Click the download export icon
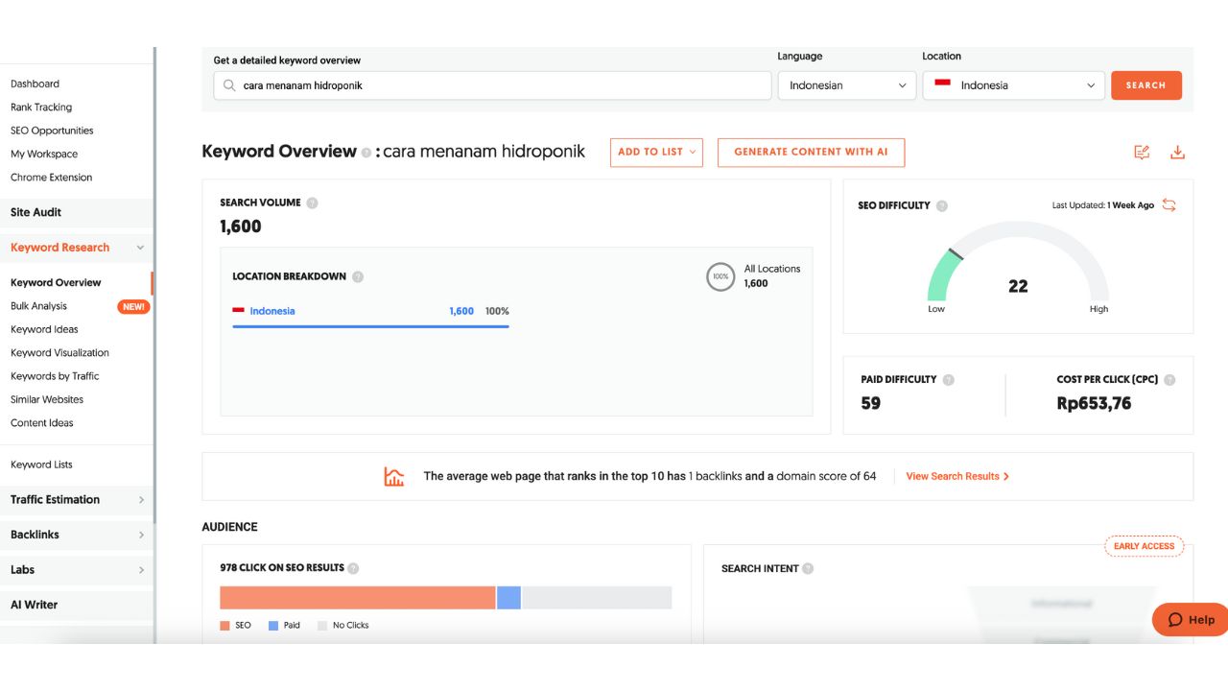Image resolution: width=1228 pixels, height=691 pixels. pyautogui.click(x=1177, y=152)
